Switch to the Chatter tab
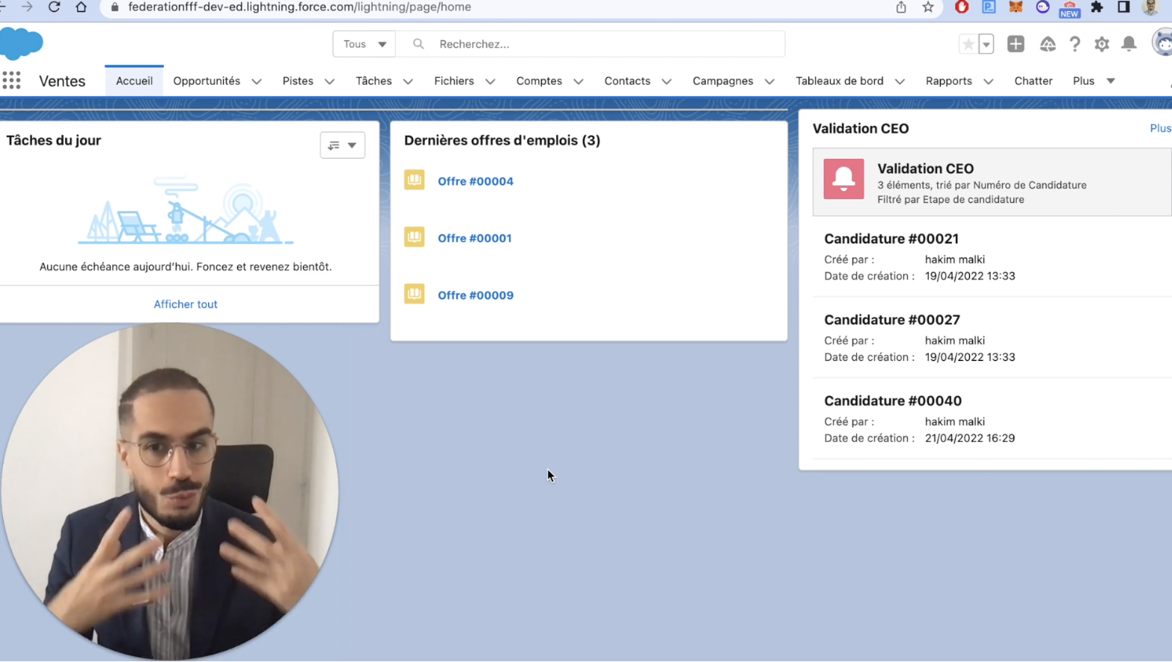 click(1033, 81)
